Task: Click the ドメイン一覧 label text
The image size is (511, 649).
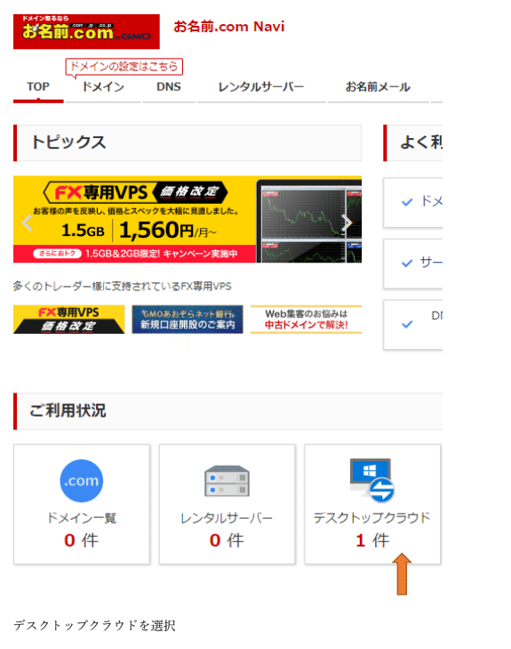Action: click(x=82, y=518)
